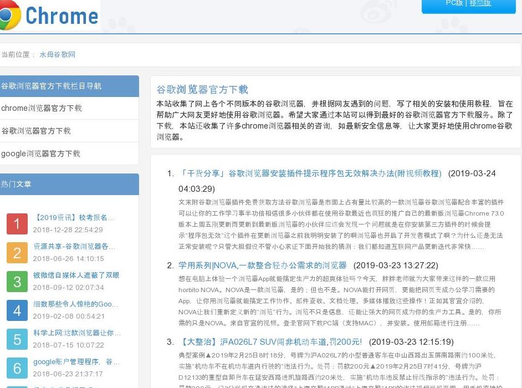The width and height of the screenshot is (522, 388).
Task: Click date 2018-06-26 14:10:15
Action: pyautogui.click(x=68, y=259)
